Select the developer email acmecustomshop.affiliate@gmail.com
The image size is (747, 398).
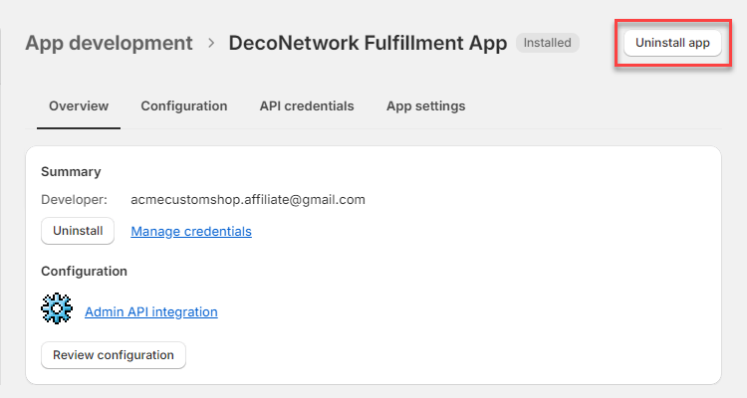248,199
